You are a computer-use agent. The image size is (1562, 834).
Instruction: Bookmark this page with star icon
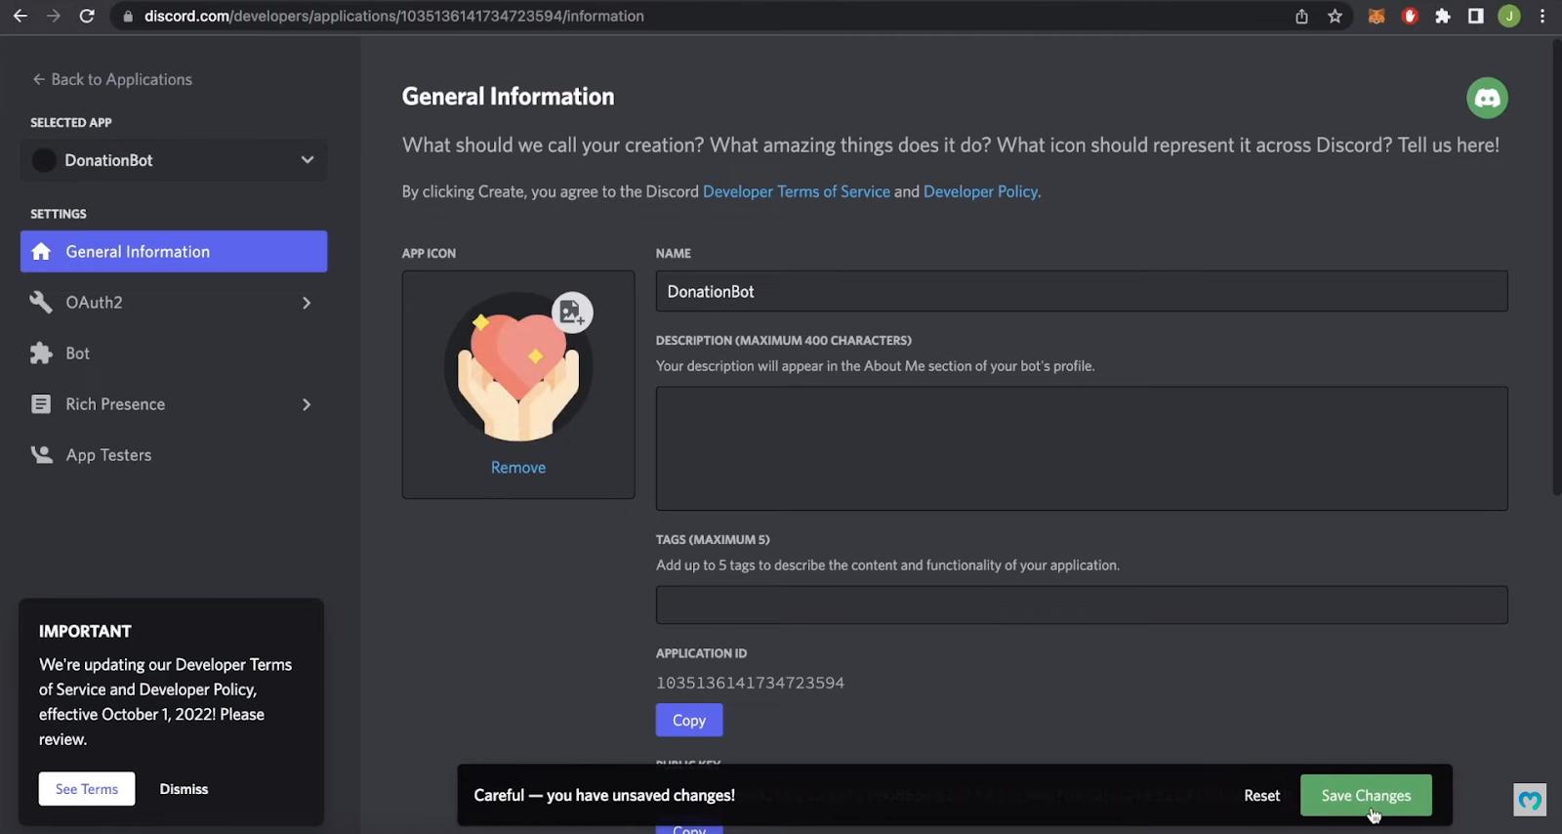coord(1335,16)
